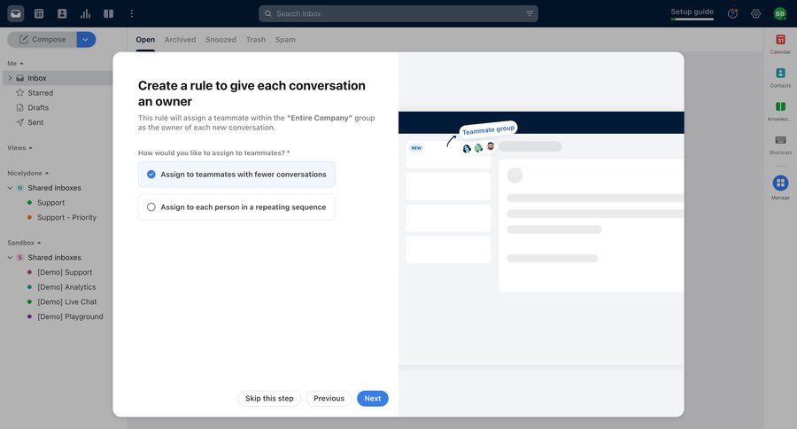Open the help question mark icon
The width and height of the screenshot is (797, 429).
pyautogui.click(x=732, y=14)
